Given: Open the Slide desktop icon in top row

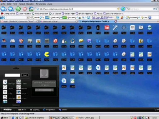Looking at the screenshot, I should [132, 28].
